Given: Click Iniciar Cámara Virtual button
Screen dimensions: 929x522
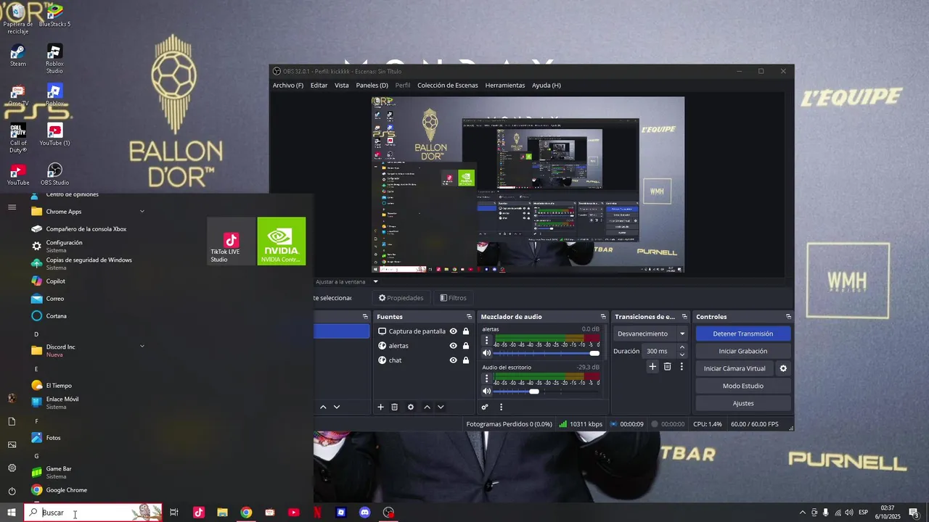Looking at the screenshot, I should (734, 368).
